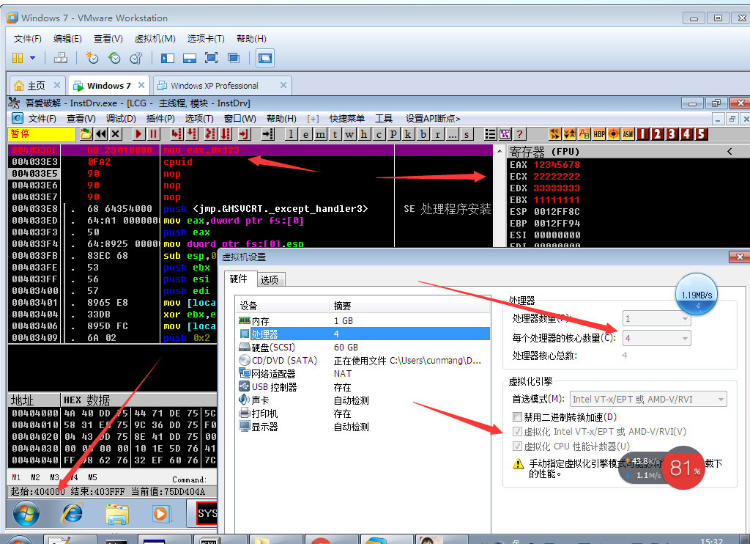The width and height of the screenshot is (750, 544).
Task: Click the Internet Explorer icon in Windows 7 taskbar
Action: [73, 514]
